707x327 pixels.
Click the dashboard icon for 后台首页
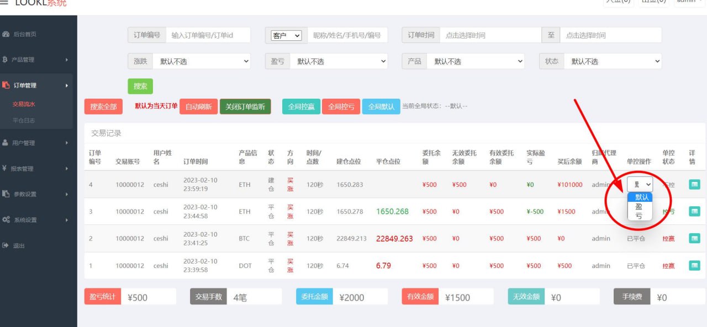6,34
